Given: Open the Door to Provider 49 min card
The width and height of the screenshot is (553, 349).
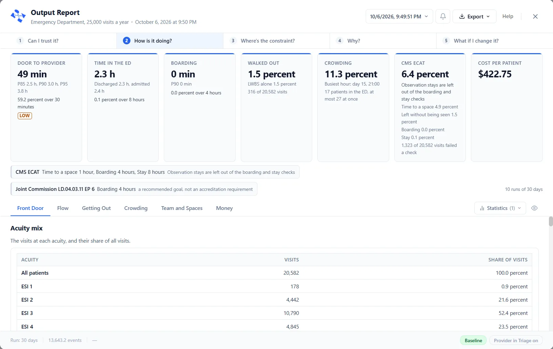Looking at the screenshot, I should coord(46,107).
